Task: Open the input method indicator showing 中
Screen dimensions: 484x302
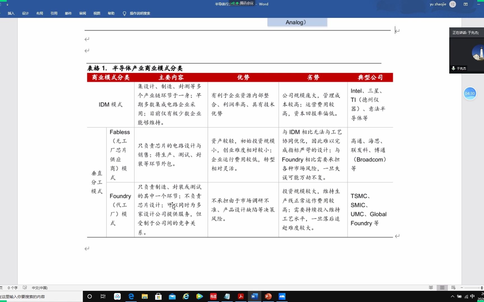Action: (x=472, y=297)
